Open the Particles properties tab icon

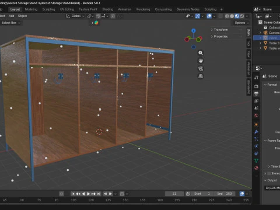[x=256, y=139]
